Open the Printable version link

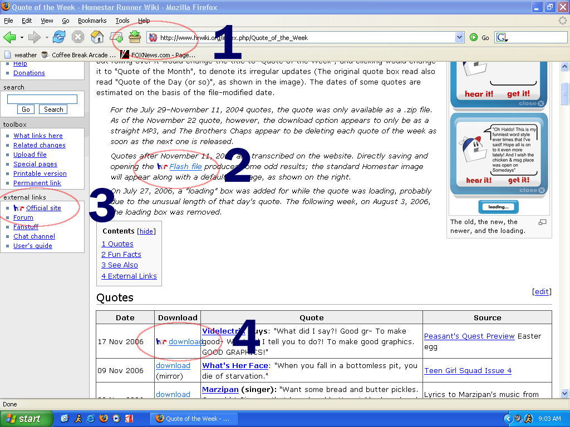pos(40,173)
